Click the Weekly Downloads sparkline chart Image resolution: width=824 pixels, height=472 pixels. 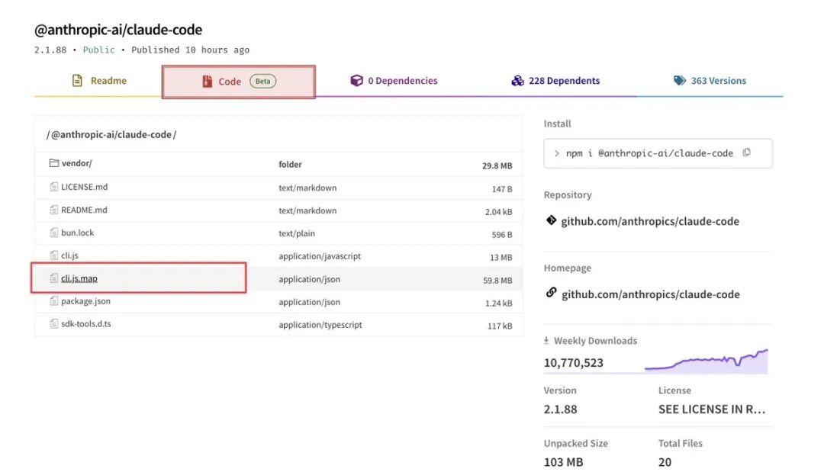pos(707,361)
